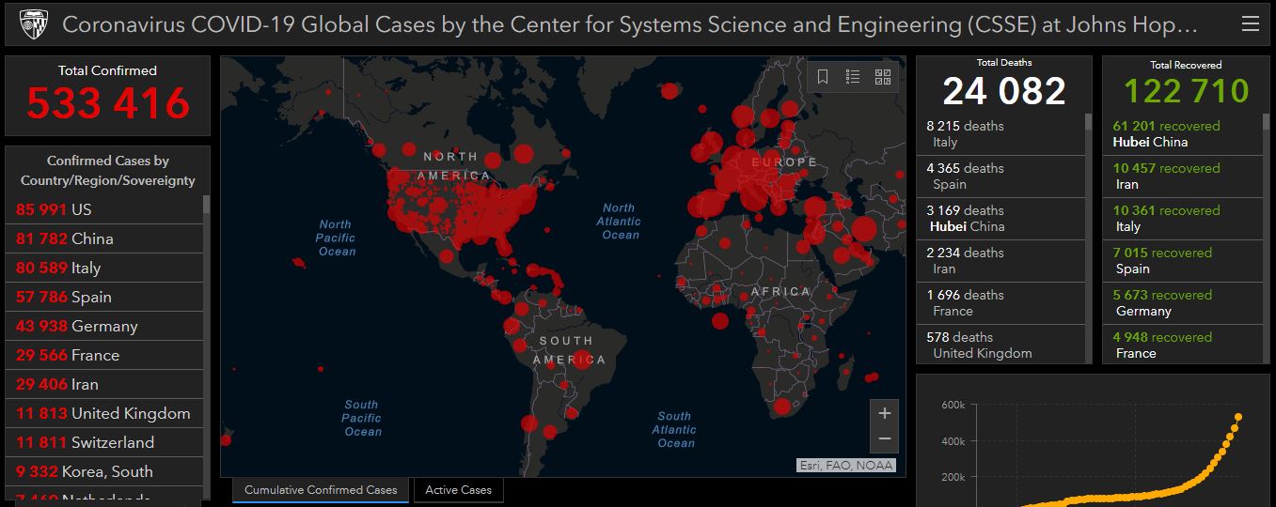Image resolution: width=1276 pixels, height=507 pixels.
Task: Click France 4 948 recovered entry
Action: tap(1183, 346)
